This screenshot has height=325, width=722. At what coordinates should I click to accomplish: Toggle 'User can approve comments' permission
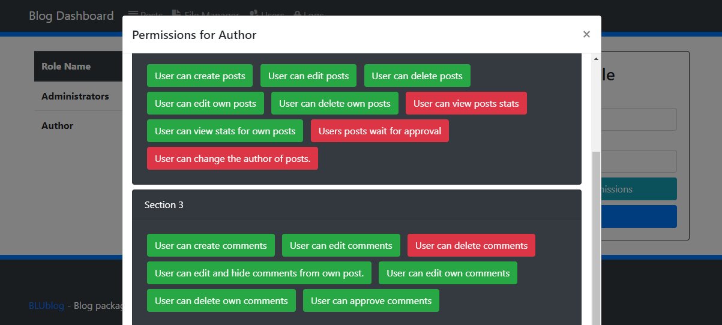tap(371, 300)
